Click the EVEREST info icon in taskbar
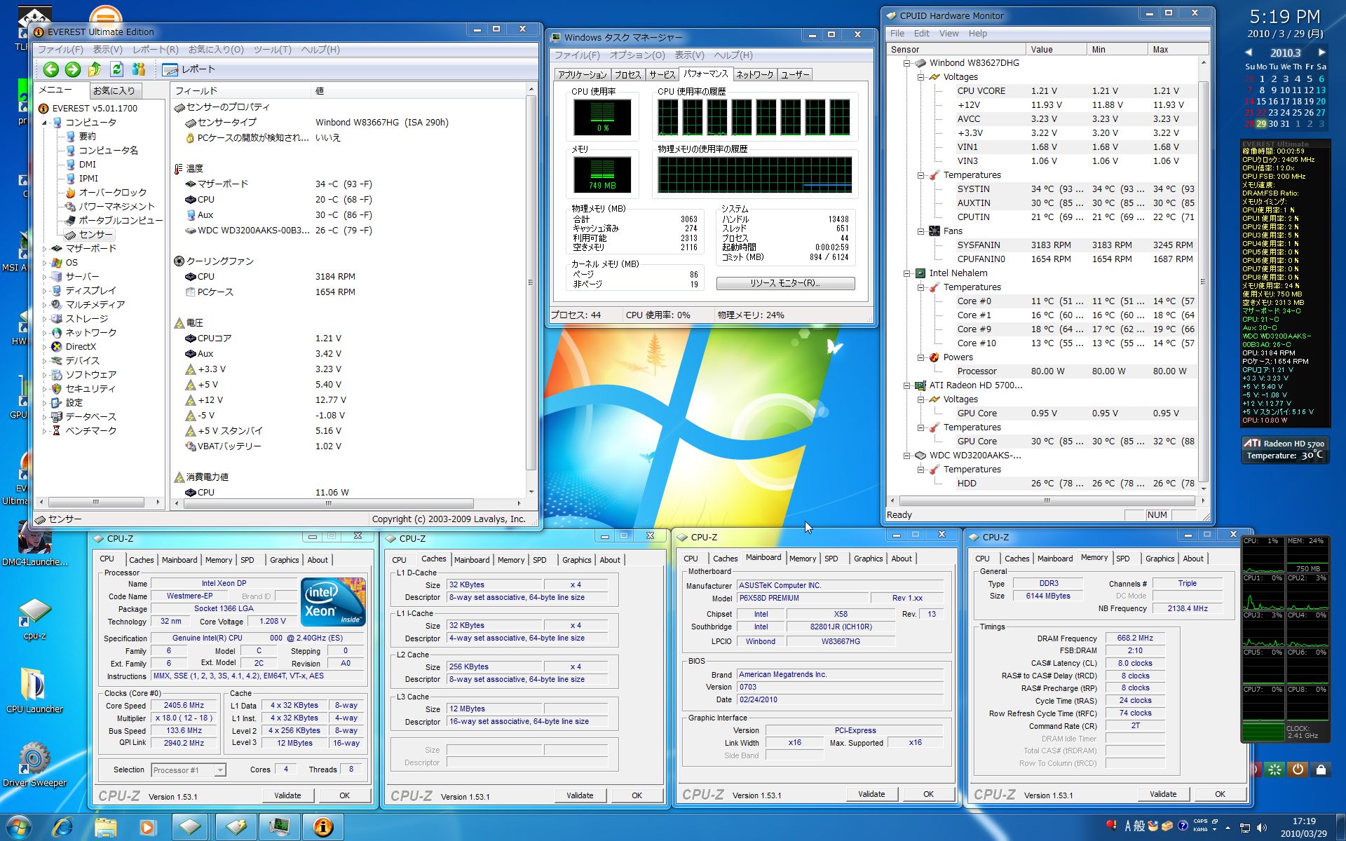Image resolution: width=1346 pixels, height=841 pixels. click(322, 827)
